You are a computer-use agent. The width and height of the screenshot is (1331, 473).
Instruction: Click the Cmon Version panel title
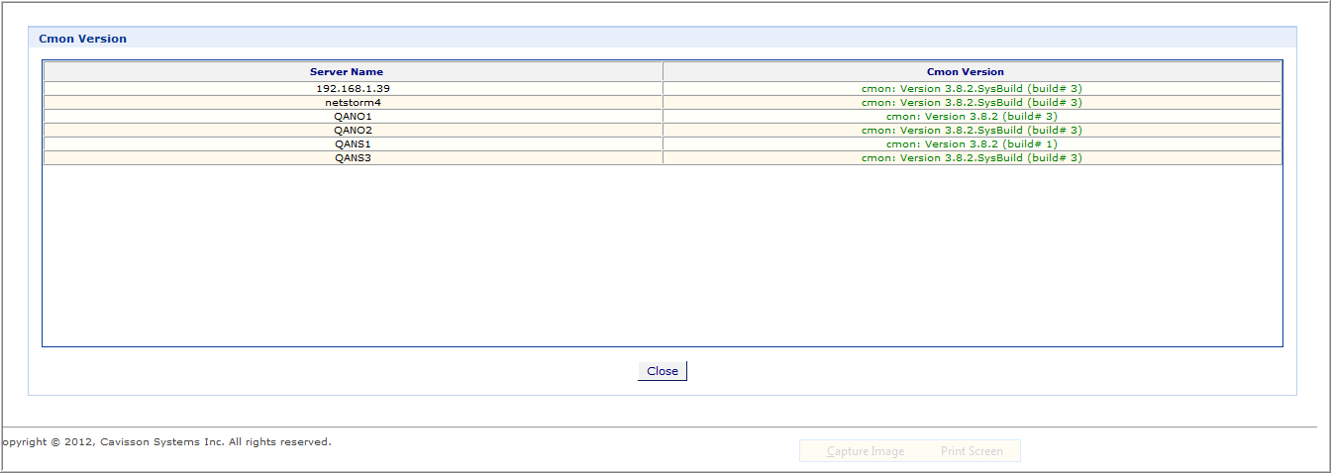pyautogui.click(x=82, y=39)
